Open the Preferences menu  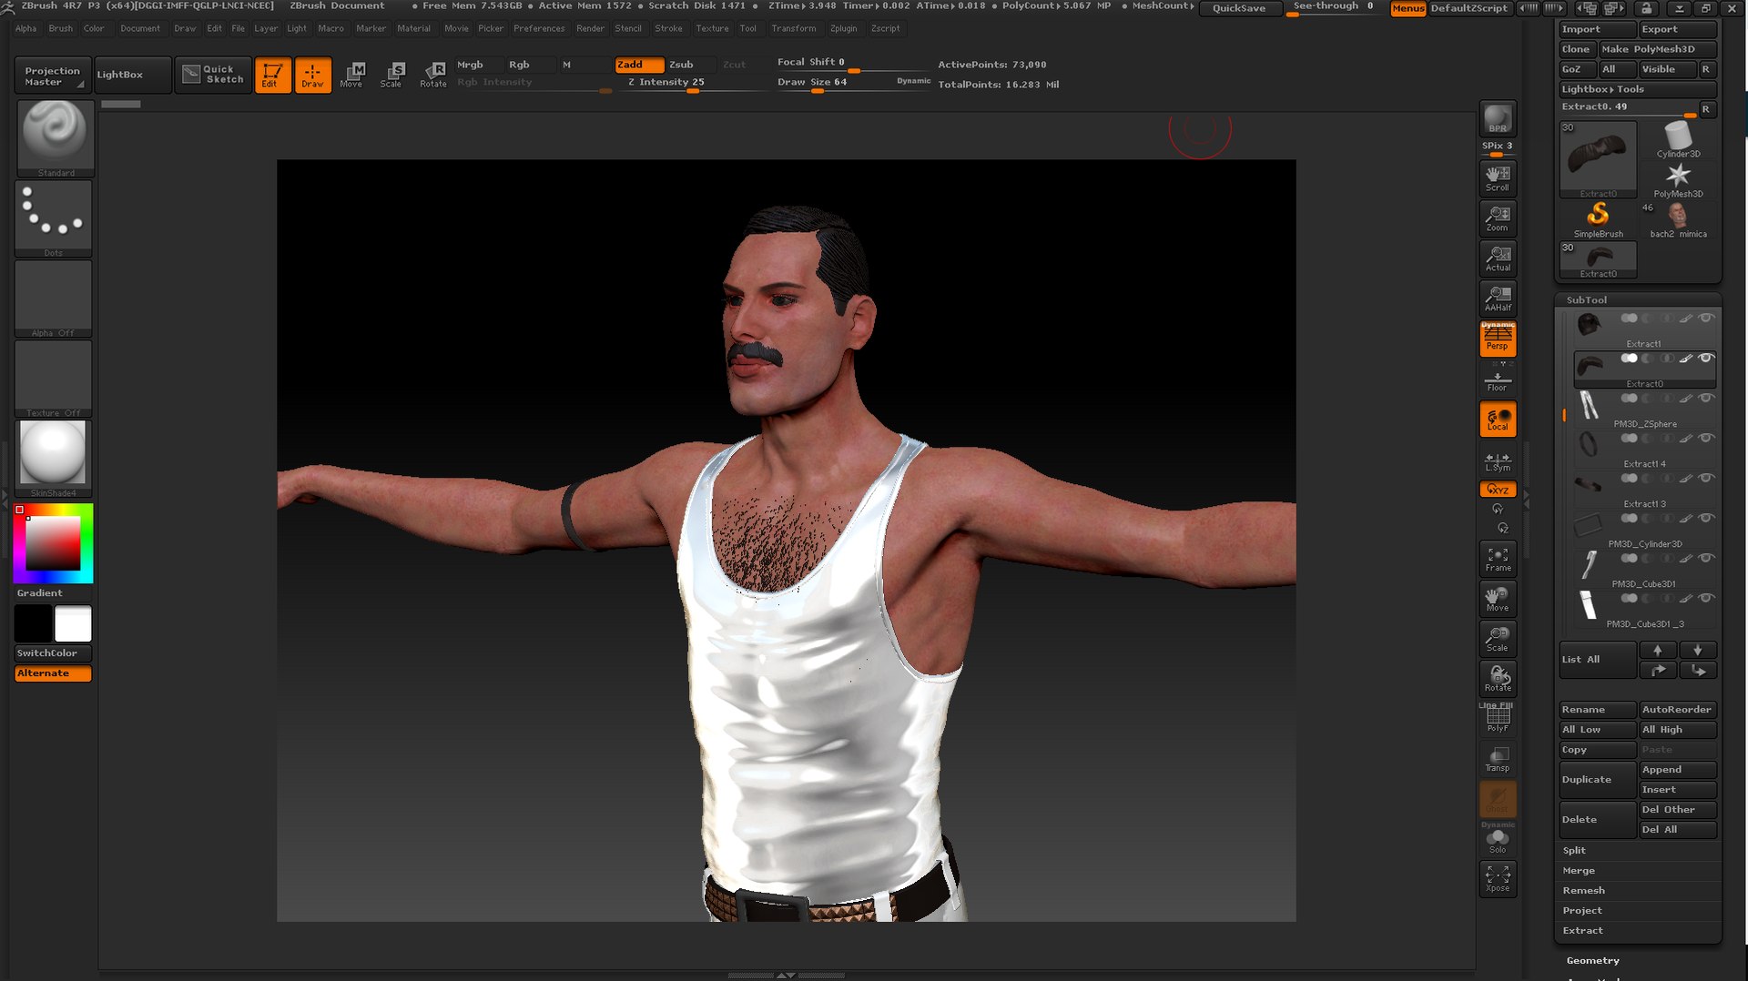coord(539,28)
